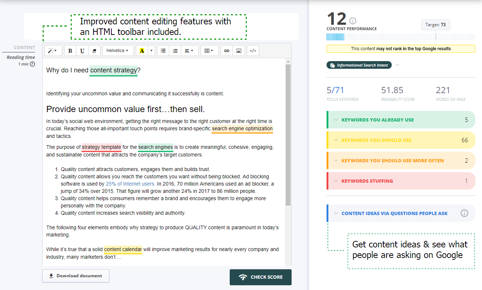Screen dimensions: 482x290
Task: Open the Helvetica font family dropdown
Action: 117,51
